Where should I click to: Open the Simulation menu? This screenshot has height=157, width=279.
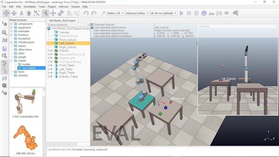pyautogui.click(x=30, y=7)
